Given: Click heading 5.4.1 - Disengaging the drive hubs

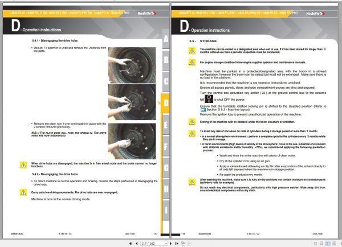Looking at the screenshot, I should click(x=55, y=40).
